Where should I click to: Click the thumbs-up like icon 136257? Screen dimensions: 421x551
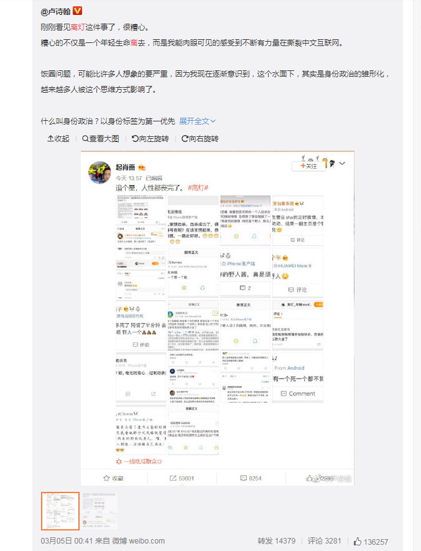[x=358, y=541]
